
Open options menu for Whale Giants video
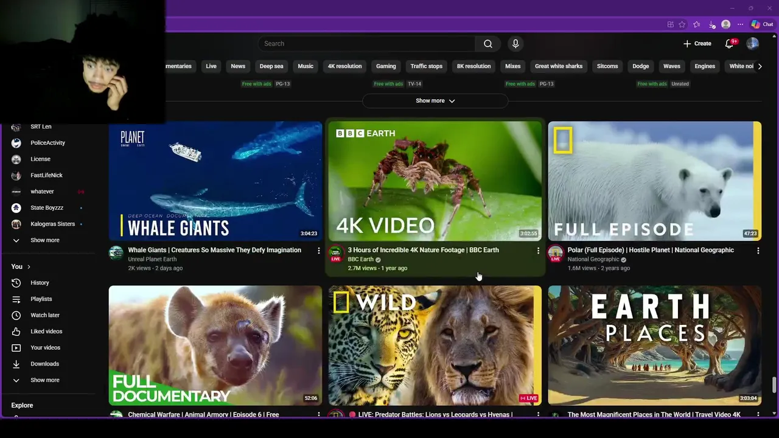(318, 250)
